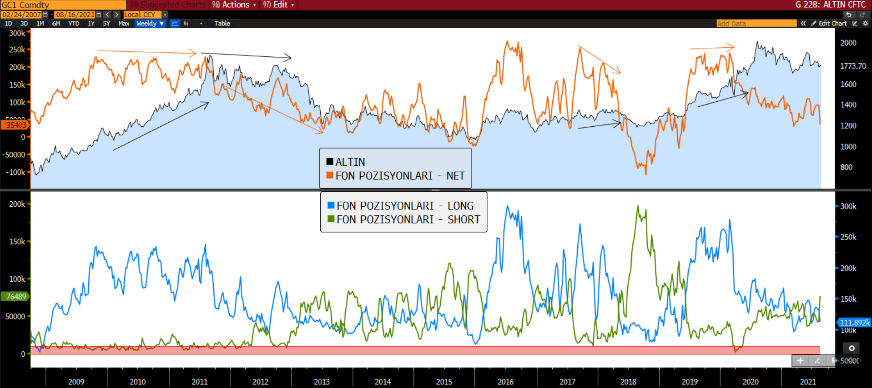
Task: Select candlestick bar chart type icon
Action: click(x=186, y=23)
